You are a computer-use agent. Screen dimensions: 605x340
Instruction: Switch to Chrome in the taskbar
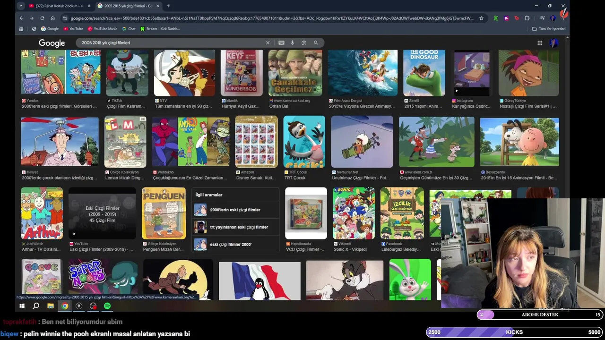click(65, 306)
